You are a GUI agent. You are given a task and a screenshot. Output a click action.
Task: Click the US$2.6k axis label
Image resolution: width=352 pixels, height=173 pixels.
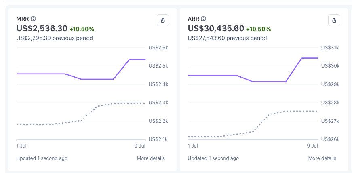click(158, 48)
